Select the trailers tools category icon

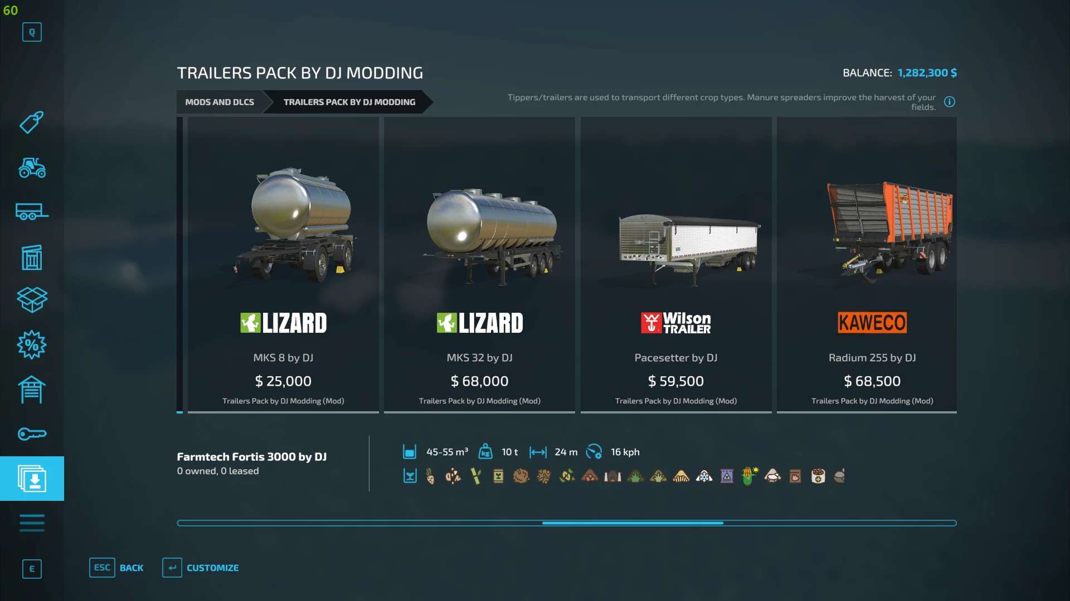click(x=32, y=211)
